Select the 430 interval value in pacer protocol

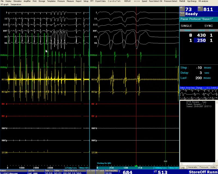[x=201, y=35]
